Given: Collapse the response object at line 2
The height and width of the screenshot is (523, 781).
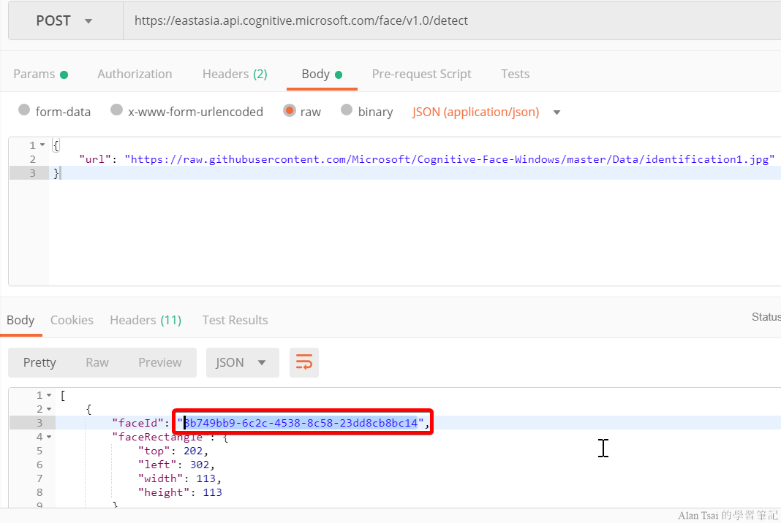Looking at the screenshot, I should (x=49, y=409).
